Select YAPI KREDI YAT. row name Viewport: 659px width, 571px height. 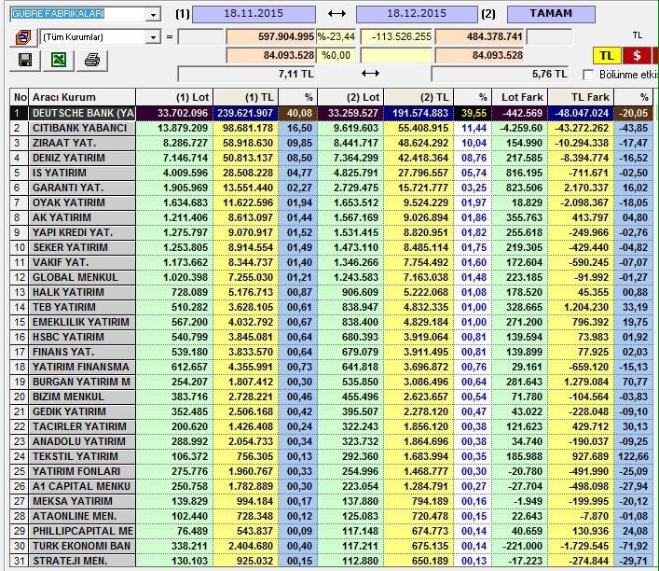coord(82,232)
